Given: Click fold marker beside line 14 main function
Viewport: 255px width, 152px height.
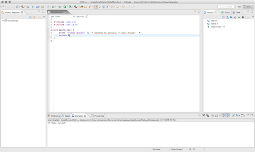Looking at the screenshot, I should pyautogui.click(x=53, y=30).
